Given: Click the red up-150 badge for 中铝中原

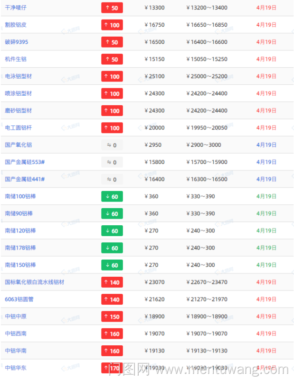Looking at the screenshot, I should 112,316.
